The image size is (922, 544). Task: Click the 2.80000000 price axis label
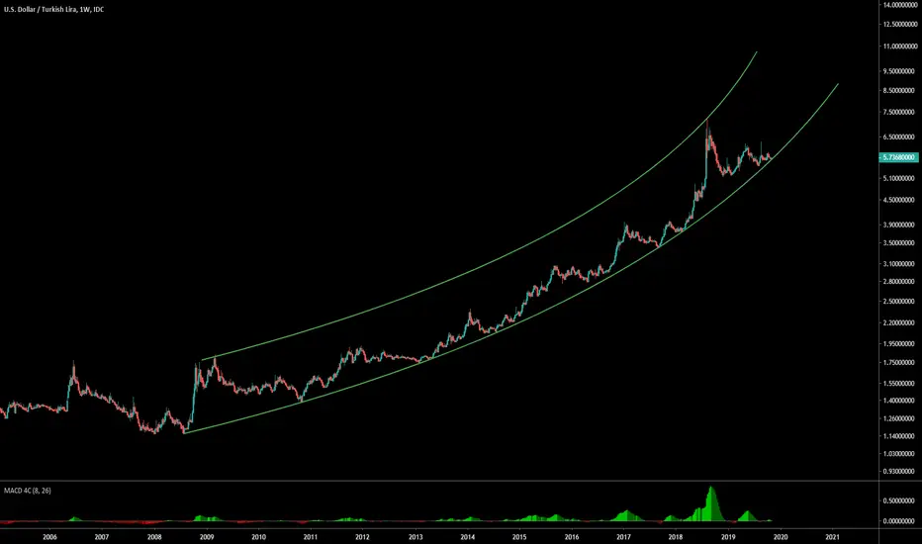click(899, 281)
